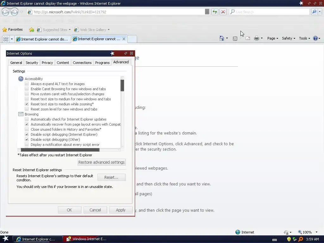Click the protected mode status icon
The width and height of the screenshot is (324, 243).
[x=286, y=232]
